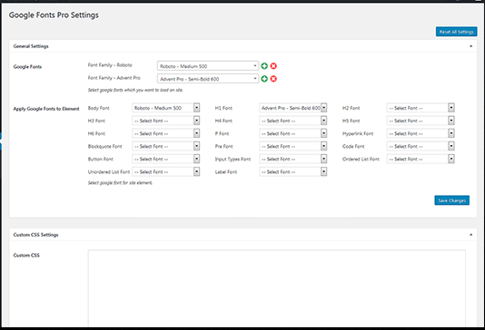Open the Advent Pro - Semi-Bold 600 family dropdown
The image size is (485, 330).
pos(208,79)
